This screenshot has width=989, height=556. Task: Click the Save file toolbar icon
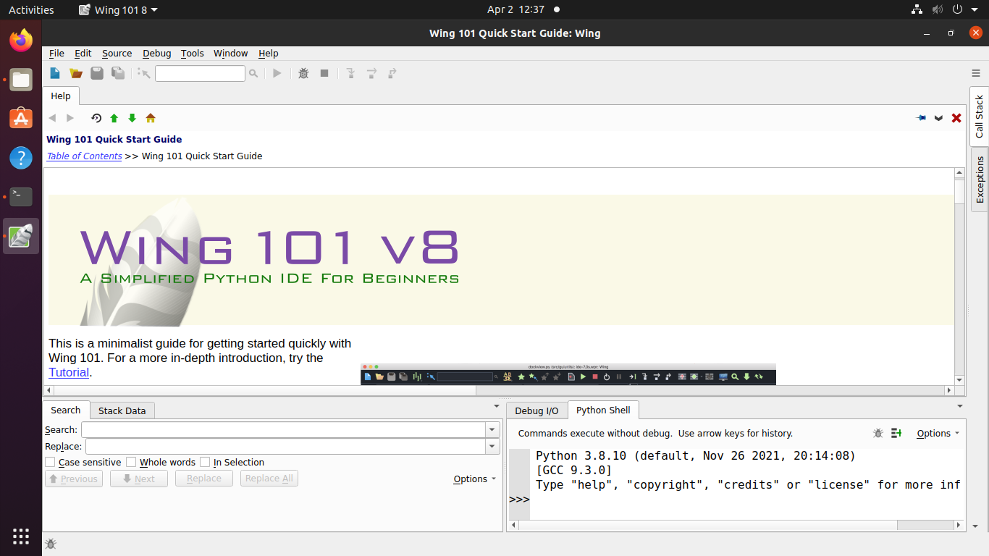(x=97, y=73)
